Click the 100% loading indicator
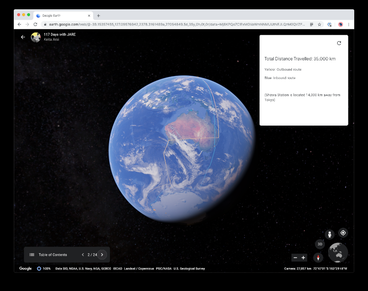Image resolution: width=368 pixels, height=291 pixels. click(x=44, y=268)
